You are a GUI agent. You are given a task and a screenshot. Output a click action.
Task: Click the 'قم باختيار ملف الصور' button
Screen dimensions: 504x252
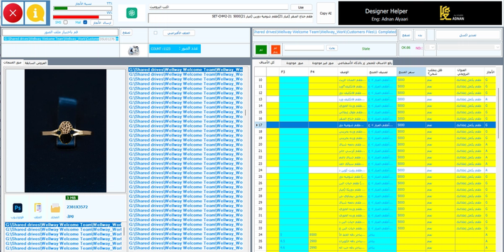(60, 32)
